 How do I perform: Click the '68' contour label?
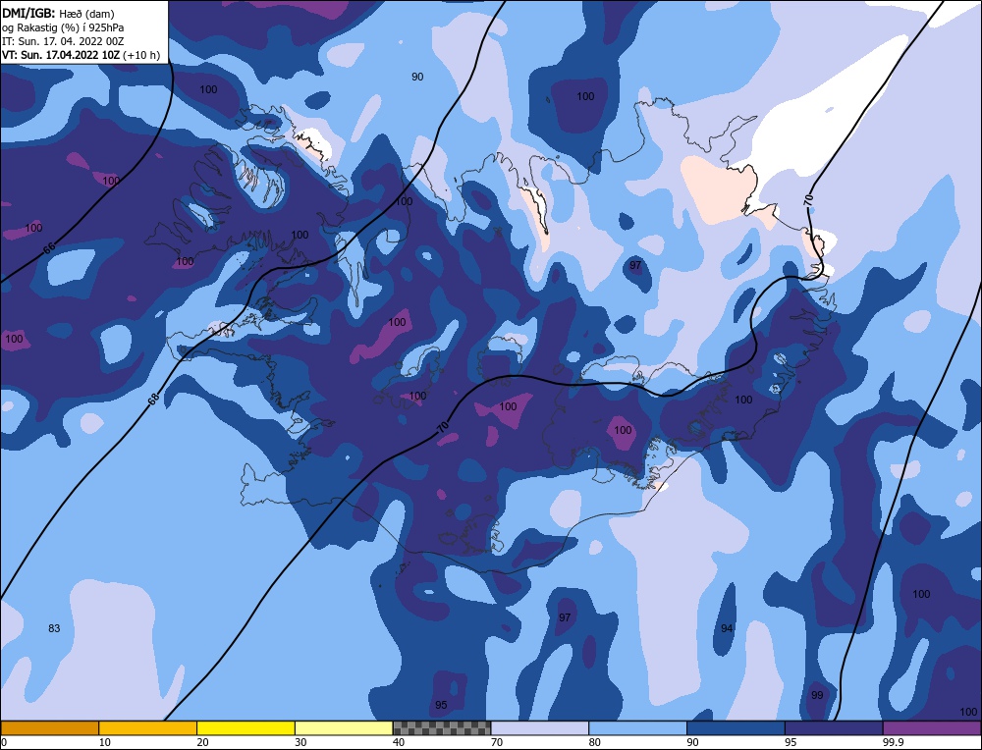tap(153, 399)
